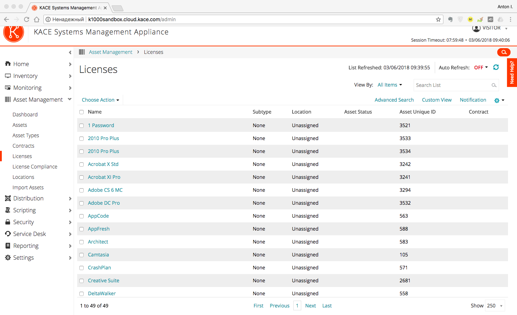Click the Home sidebar icon
This screenshot has height=315, width=517.
[x=8, y=64]
